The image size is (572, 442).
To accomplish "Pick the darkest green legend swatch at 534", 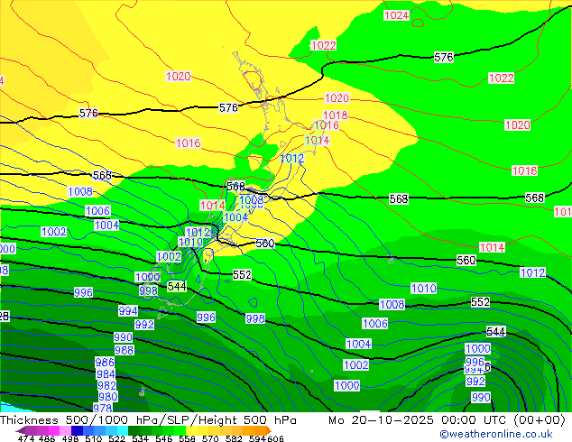I will point(134,430).
